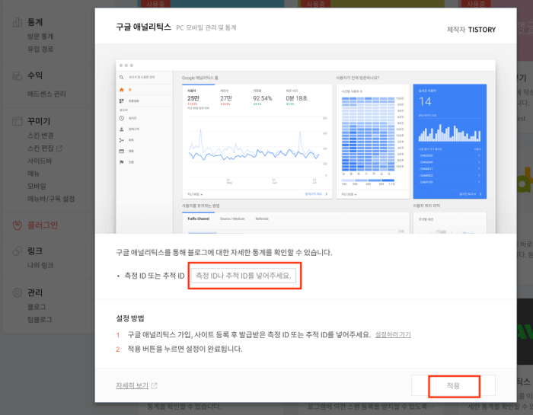Click the 꾸미기 heading in sidebar
The height and width of the screenshot is (415, 533).
[x=39, y=121]
